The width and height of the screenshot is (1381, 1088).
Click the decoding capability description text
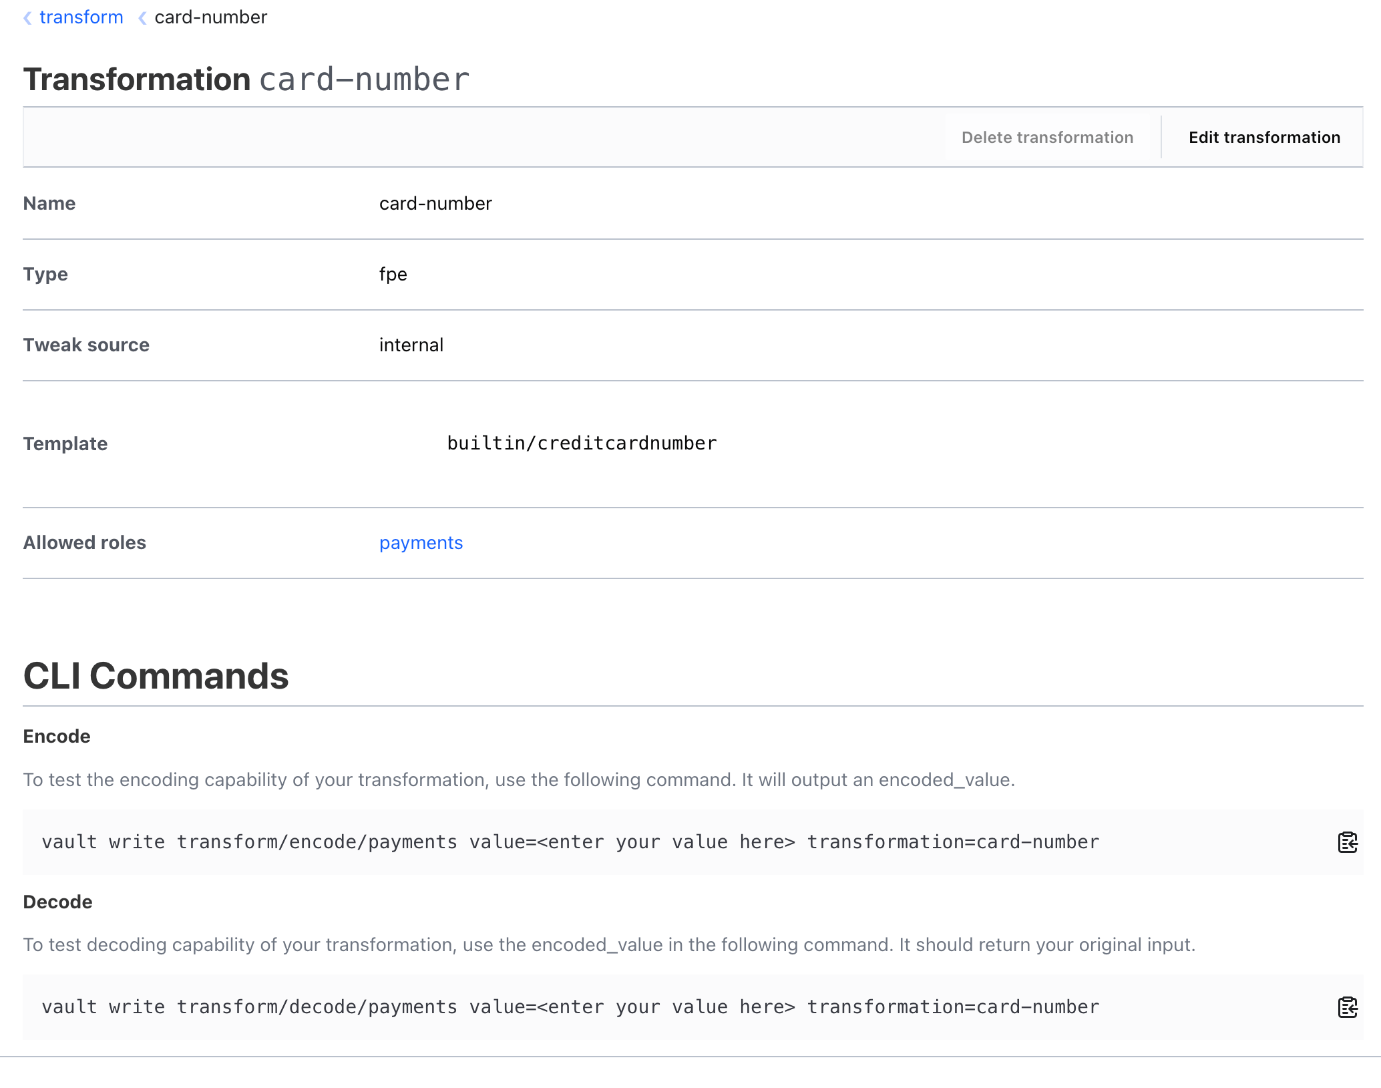(609, 945)
